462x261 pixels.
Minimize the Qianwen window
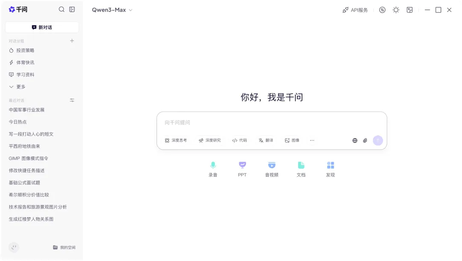427,10
